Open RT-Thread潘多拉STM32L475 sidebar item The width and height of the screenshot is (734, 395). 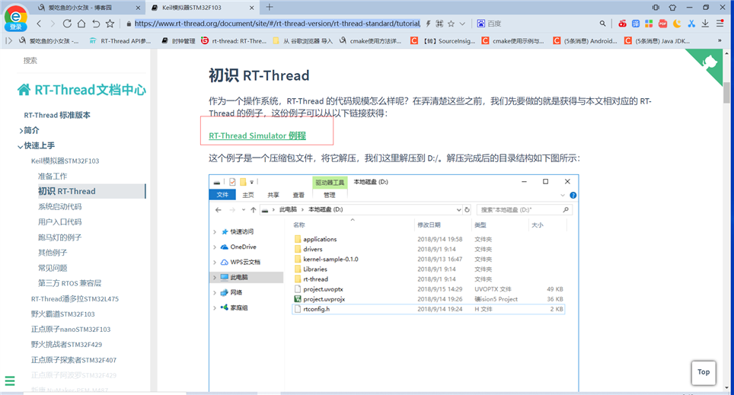coord(75,298)
